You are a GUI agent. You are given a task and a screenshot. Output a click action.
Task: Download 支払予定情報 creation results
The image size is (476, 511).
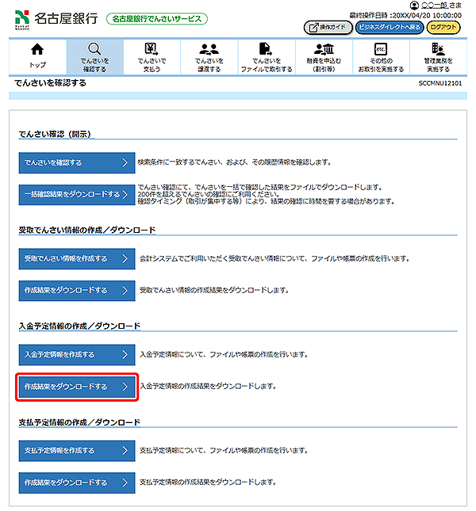coord(77,482)
